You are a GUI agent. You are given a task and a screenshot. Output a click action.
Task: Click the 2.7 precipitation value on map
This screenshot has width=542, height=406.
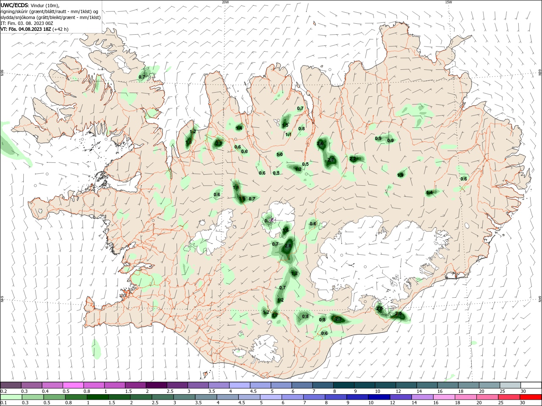point(332,159)
